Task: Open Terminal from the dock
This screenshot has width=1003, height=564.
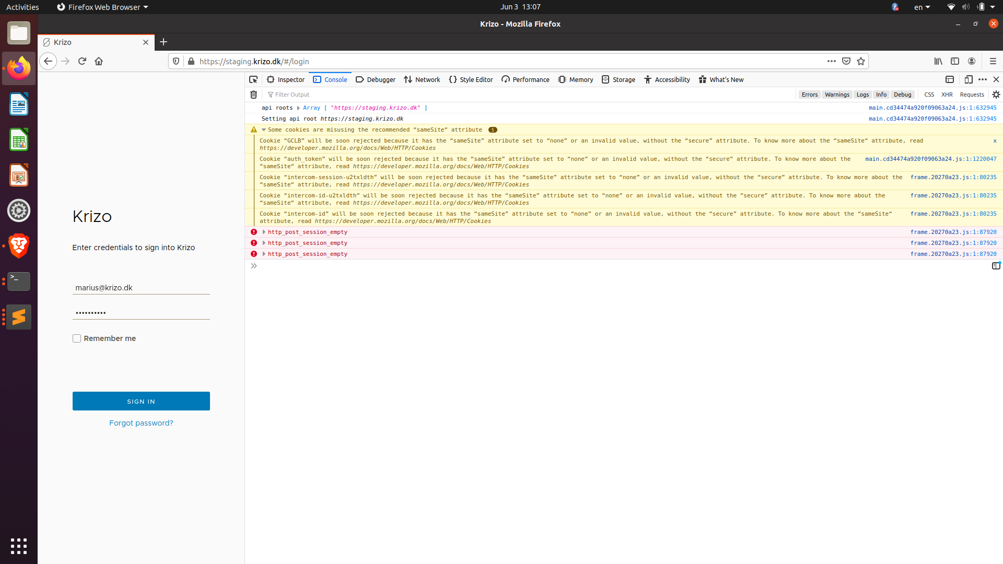Action: 19,281
